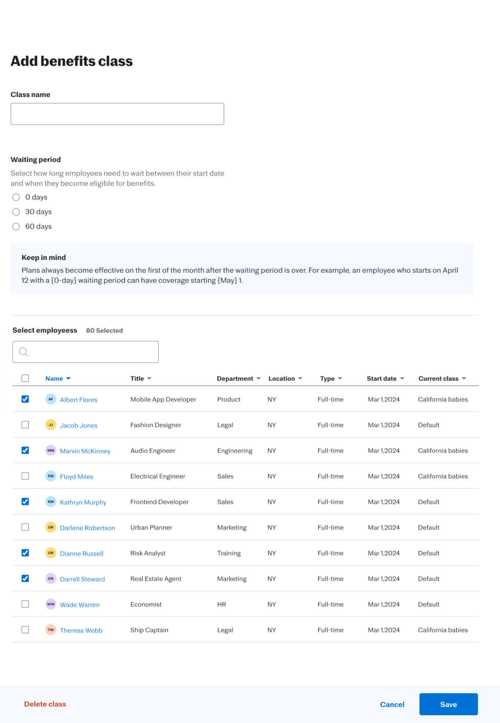Click Wade Warren's WW avatar

(x=51, y=604)
